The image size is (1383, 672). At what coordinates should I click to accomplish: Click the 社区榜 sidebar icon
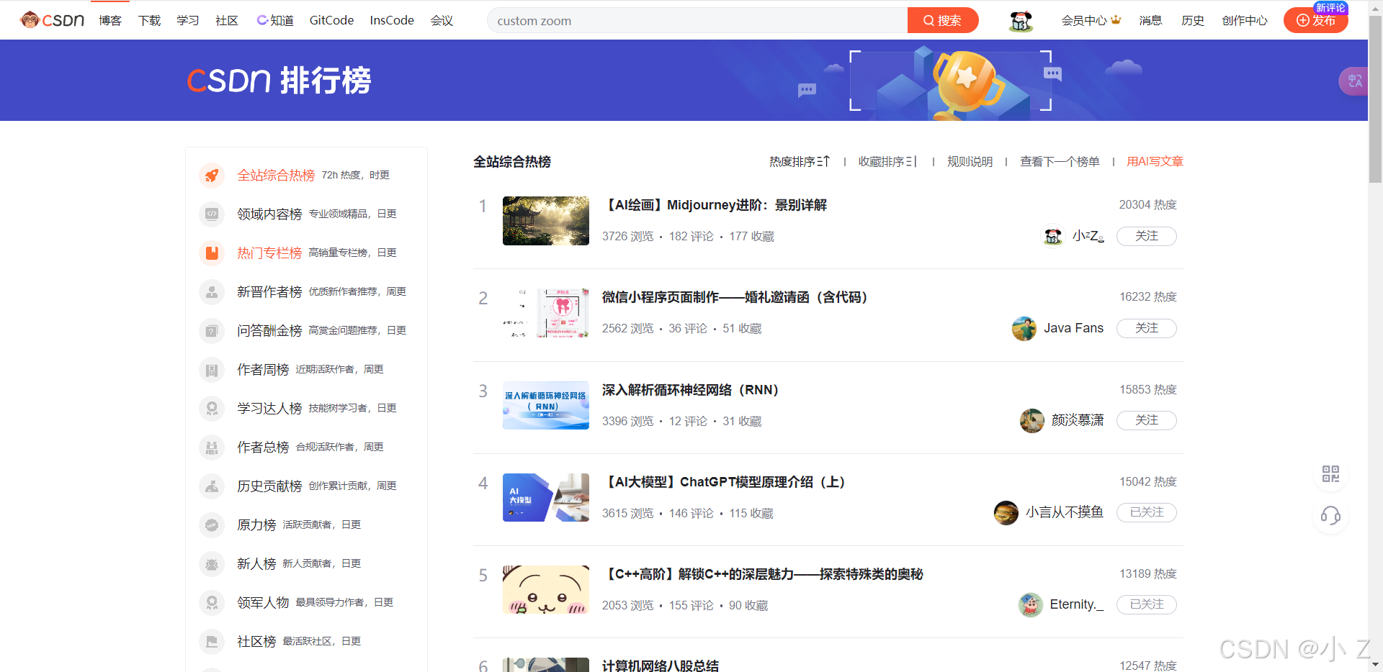tap(212, 641)
